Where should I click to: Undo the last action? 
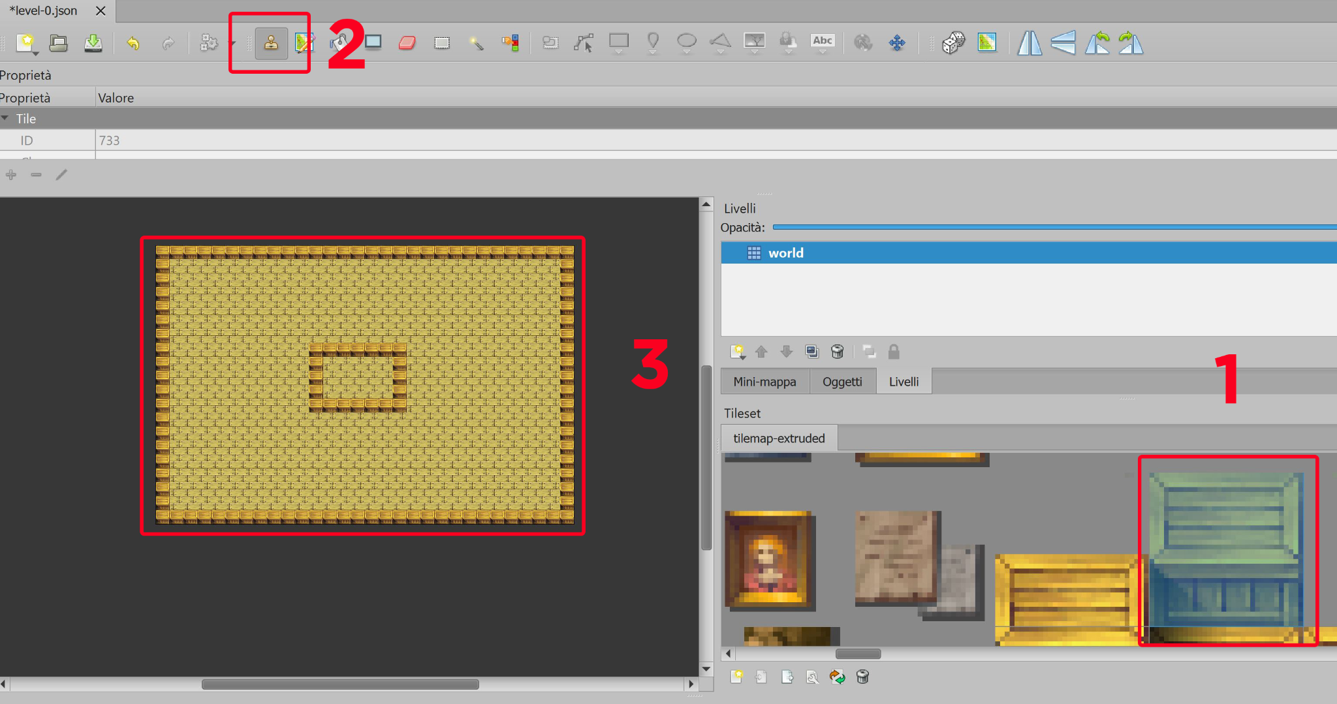133,43
